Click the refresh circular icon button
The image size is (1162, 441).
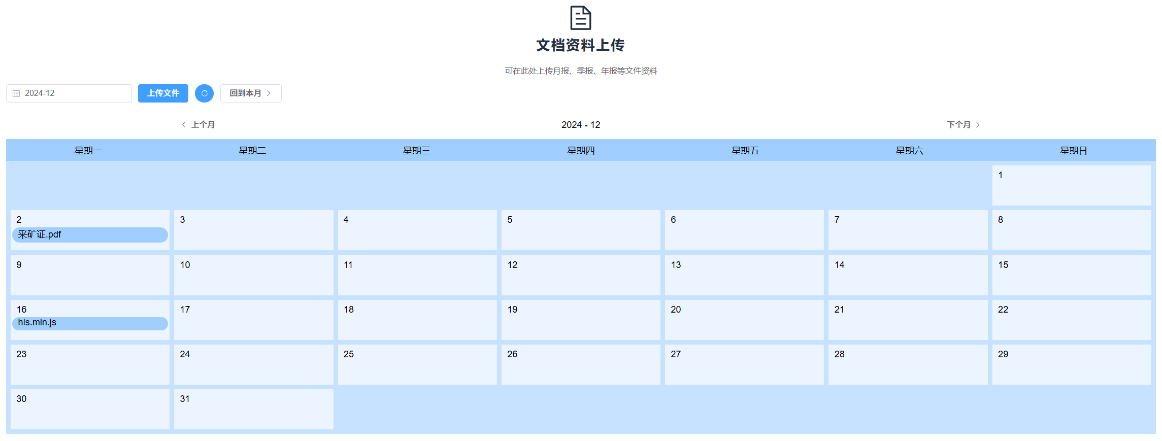click(204, 93)
